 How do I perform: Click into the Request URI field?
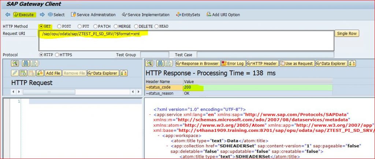(x=186, y=41)
